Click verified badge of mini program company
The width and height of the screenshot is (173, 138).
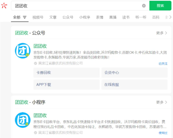pyautogui.click(x=35, y=133)
